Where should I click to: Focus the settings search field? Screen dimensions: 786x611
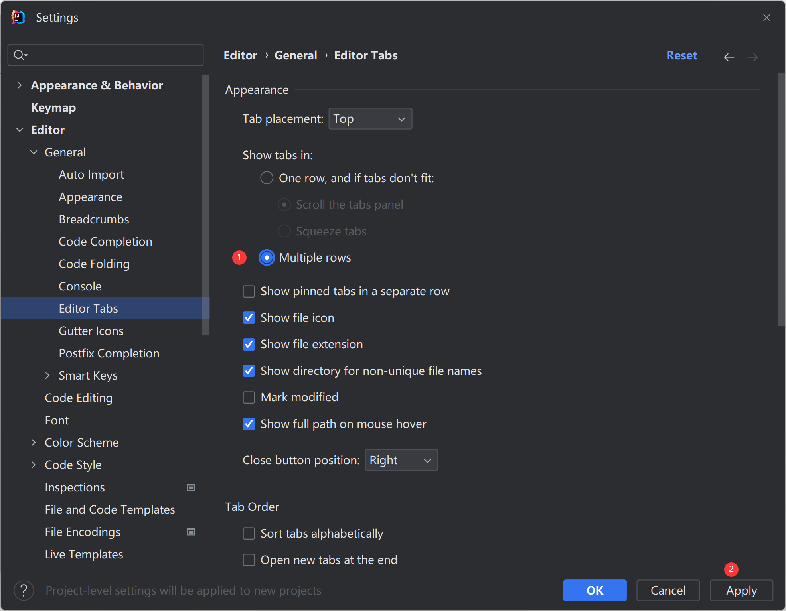coord(105,55)
